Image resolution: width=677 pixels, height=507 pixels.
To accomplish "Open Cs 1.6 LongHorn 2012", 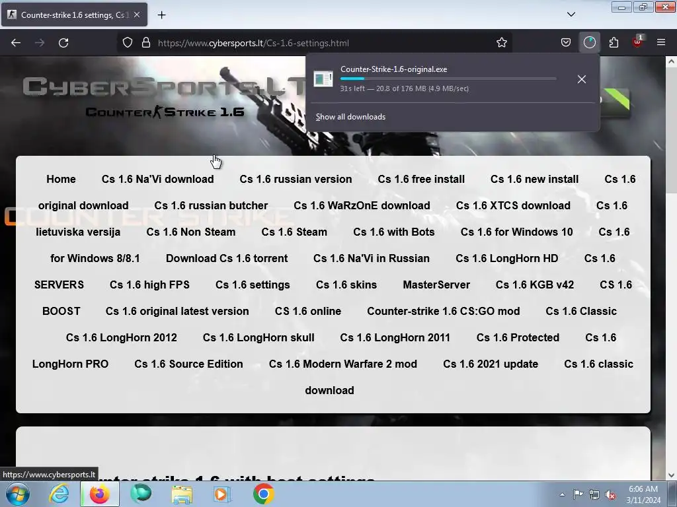I will tap(122, 337).
